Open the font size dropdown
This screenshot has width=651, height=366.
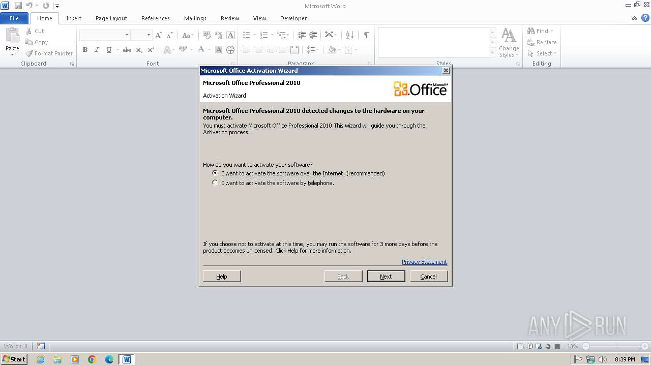point(149,35)
